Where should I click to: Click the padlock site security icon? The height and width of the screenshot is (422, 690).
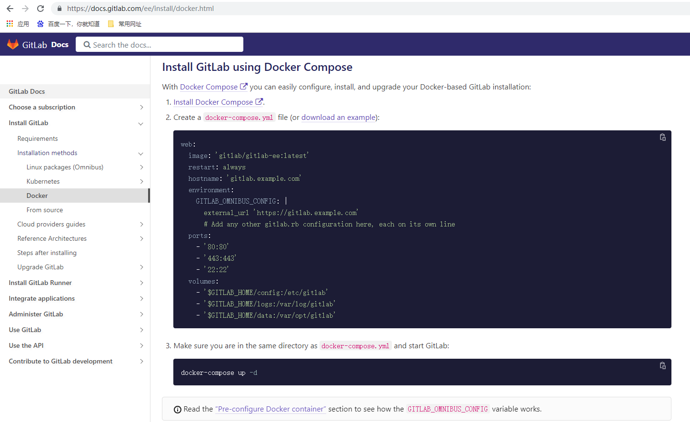(x=59, y=9)
